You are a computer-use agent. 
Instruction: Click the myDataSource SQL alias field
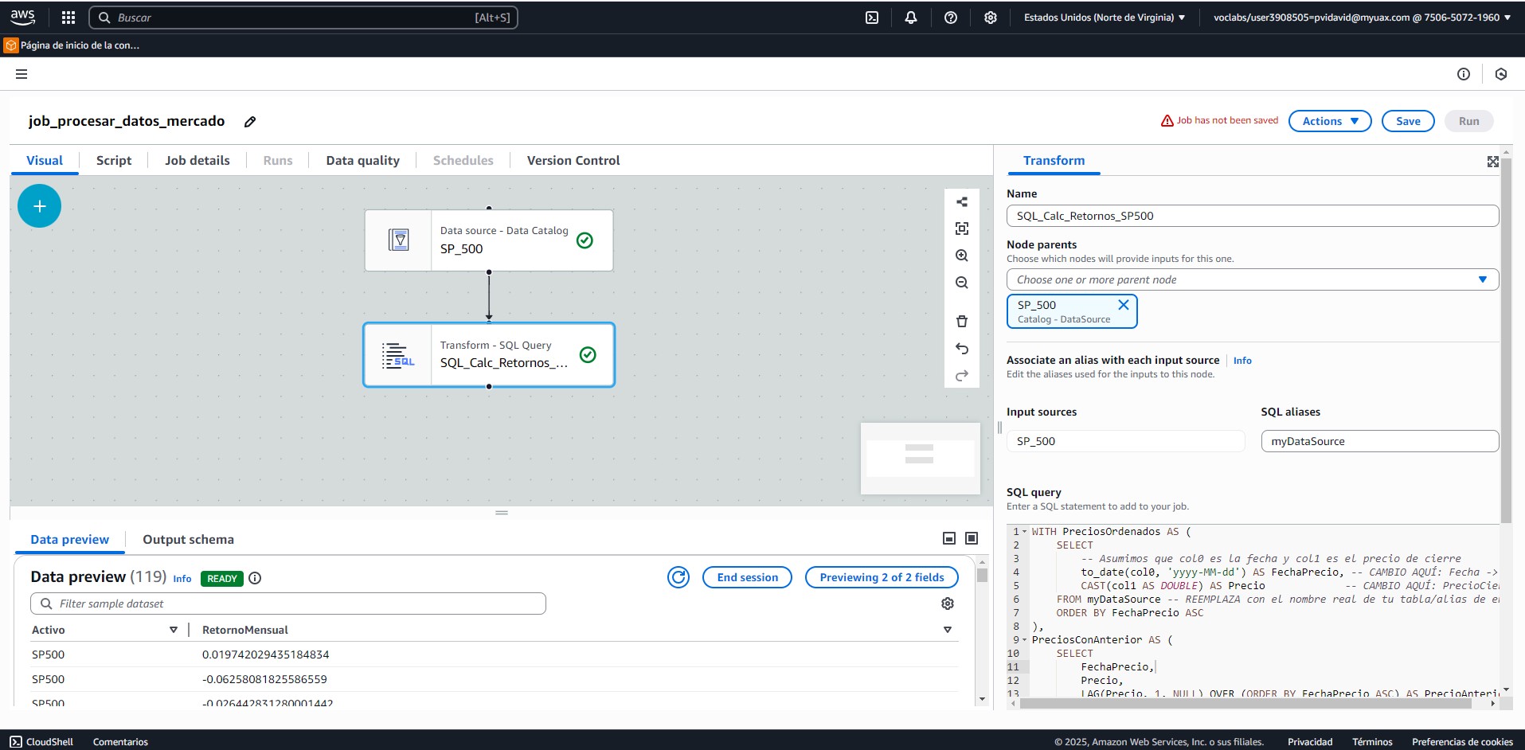click(1380, 441)
